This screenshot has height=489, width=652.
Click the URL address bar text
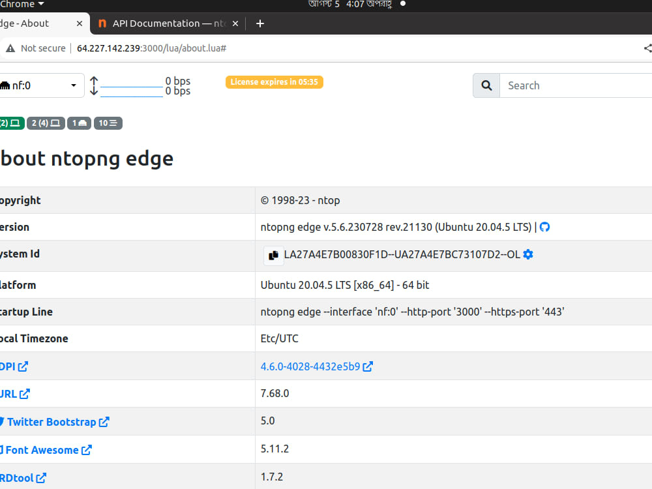pos(151,48)
